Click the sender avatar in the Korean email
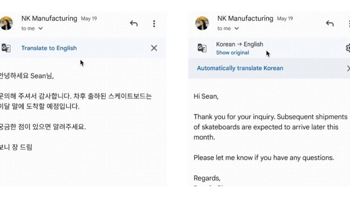350x201 pixels. (6, 23)
